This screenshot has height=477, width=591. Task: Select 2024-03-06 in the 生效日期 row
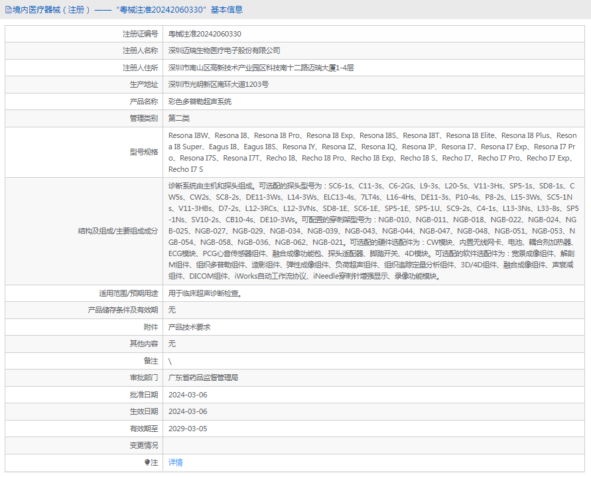tap(188, 411)
